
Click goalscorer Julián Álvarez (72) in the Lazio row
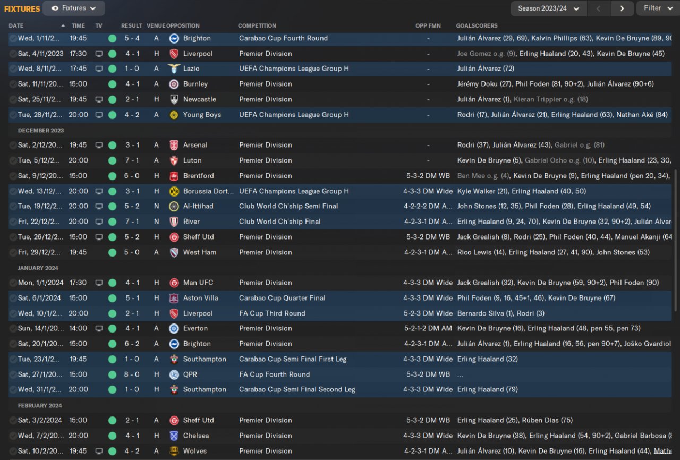tap(486, 69)
